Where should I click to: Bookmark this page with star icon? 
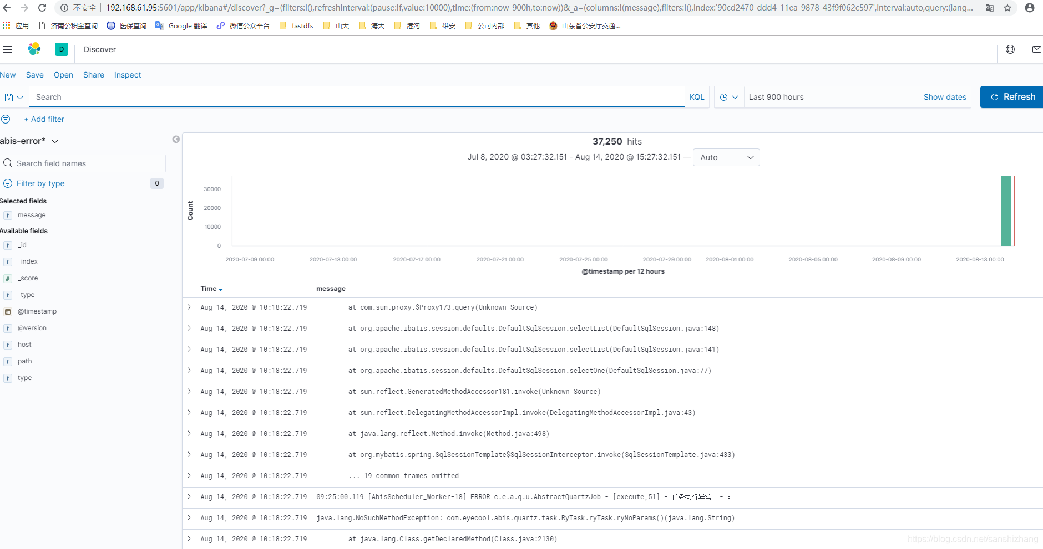tap(1007, 8)
